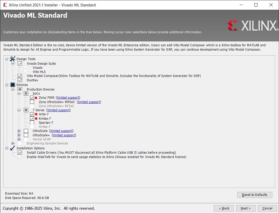Click red dot beside Kintex-7

(x=36, y=118)
